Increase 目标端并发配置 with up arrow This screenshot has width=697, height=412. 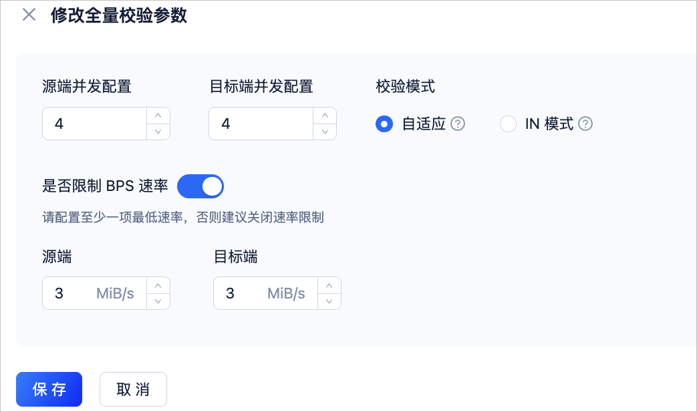tap(325, 116)
